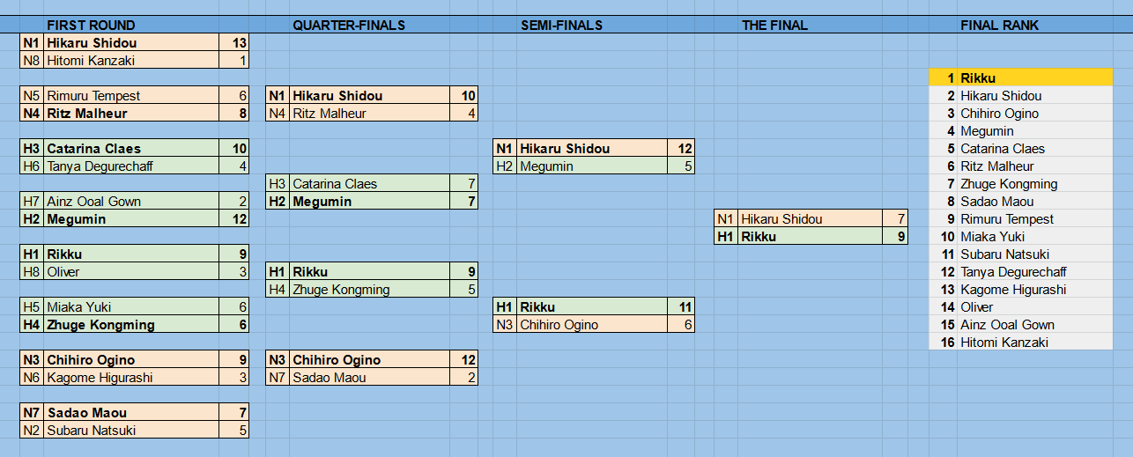Select the QUARTER-FINALS header cell
This screenshot has width=1133, height=457.
(349, 26)
